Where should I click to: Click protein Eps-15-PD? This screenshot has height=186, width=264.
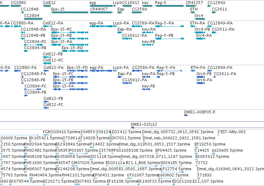pos(77,67)
